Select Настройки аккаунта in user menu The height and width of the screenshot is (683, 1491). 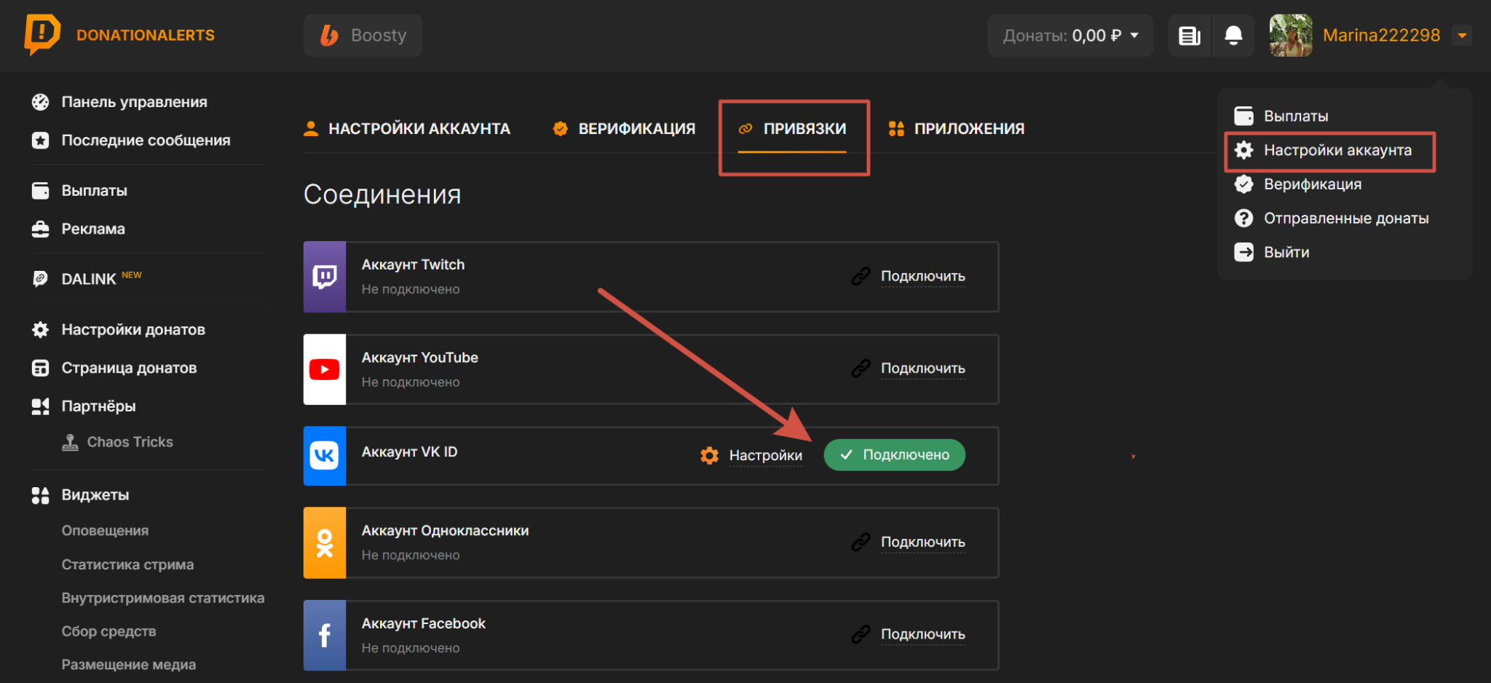tap(1337, 151)
